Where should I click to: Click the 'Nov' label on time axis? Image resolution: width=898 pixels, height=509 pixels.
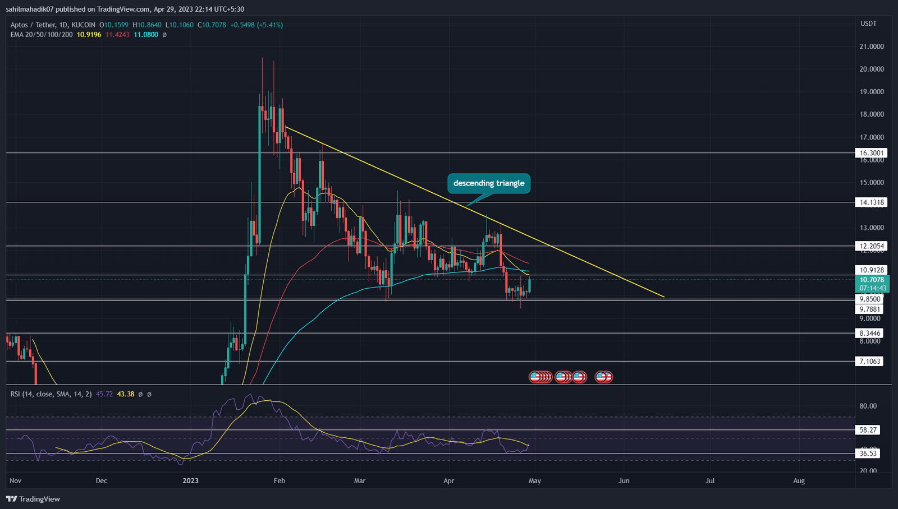point(15,481)
